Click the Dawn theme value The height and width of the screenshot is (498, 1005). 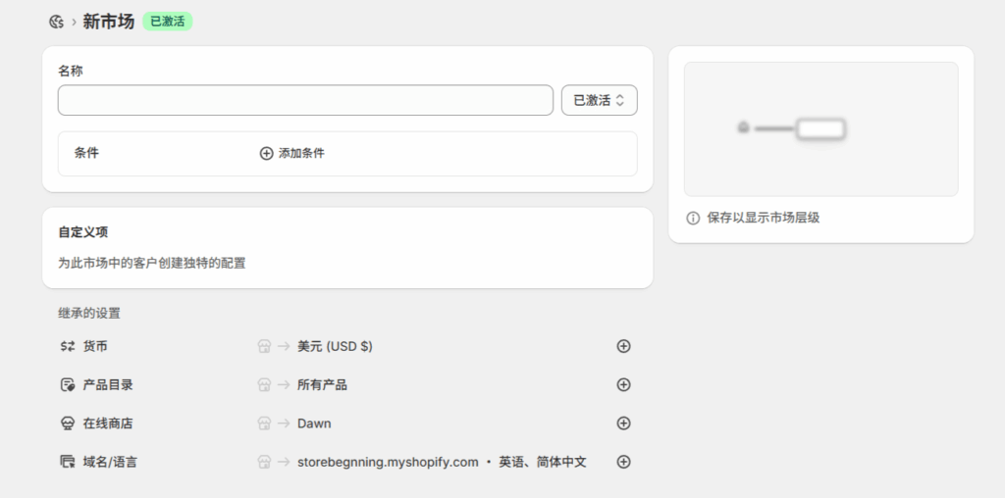(x=314, y=423)
